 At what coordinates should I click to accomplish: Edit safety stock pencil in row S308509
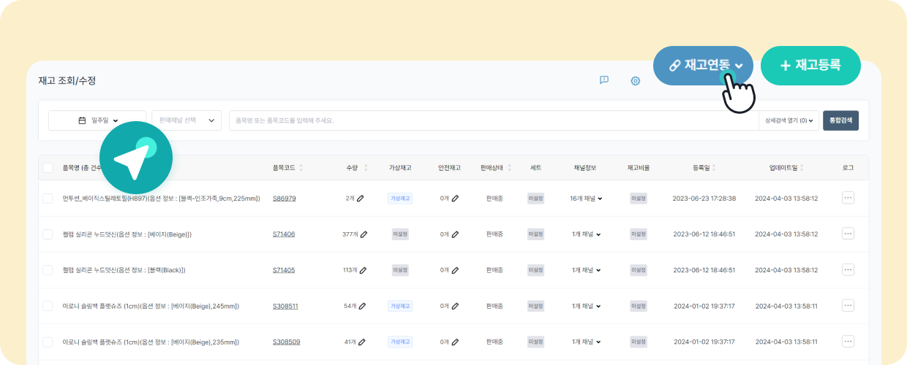(455, 342)
